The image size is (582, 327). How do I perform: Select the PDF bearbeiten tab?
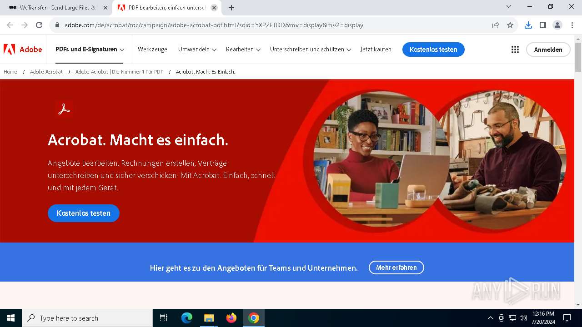click(x=166, y=8)
